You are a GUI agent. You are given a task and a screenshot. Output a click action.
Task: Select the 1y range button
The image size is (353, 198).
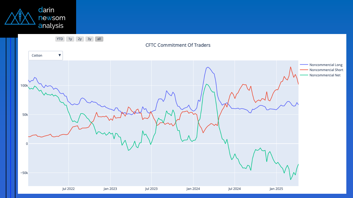click(x=70, y=39)
